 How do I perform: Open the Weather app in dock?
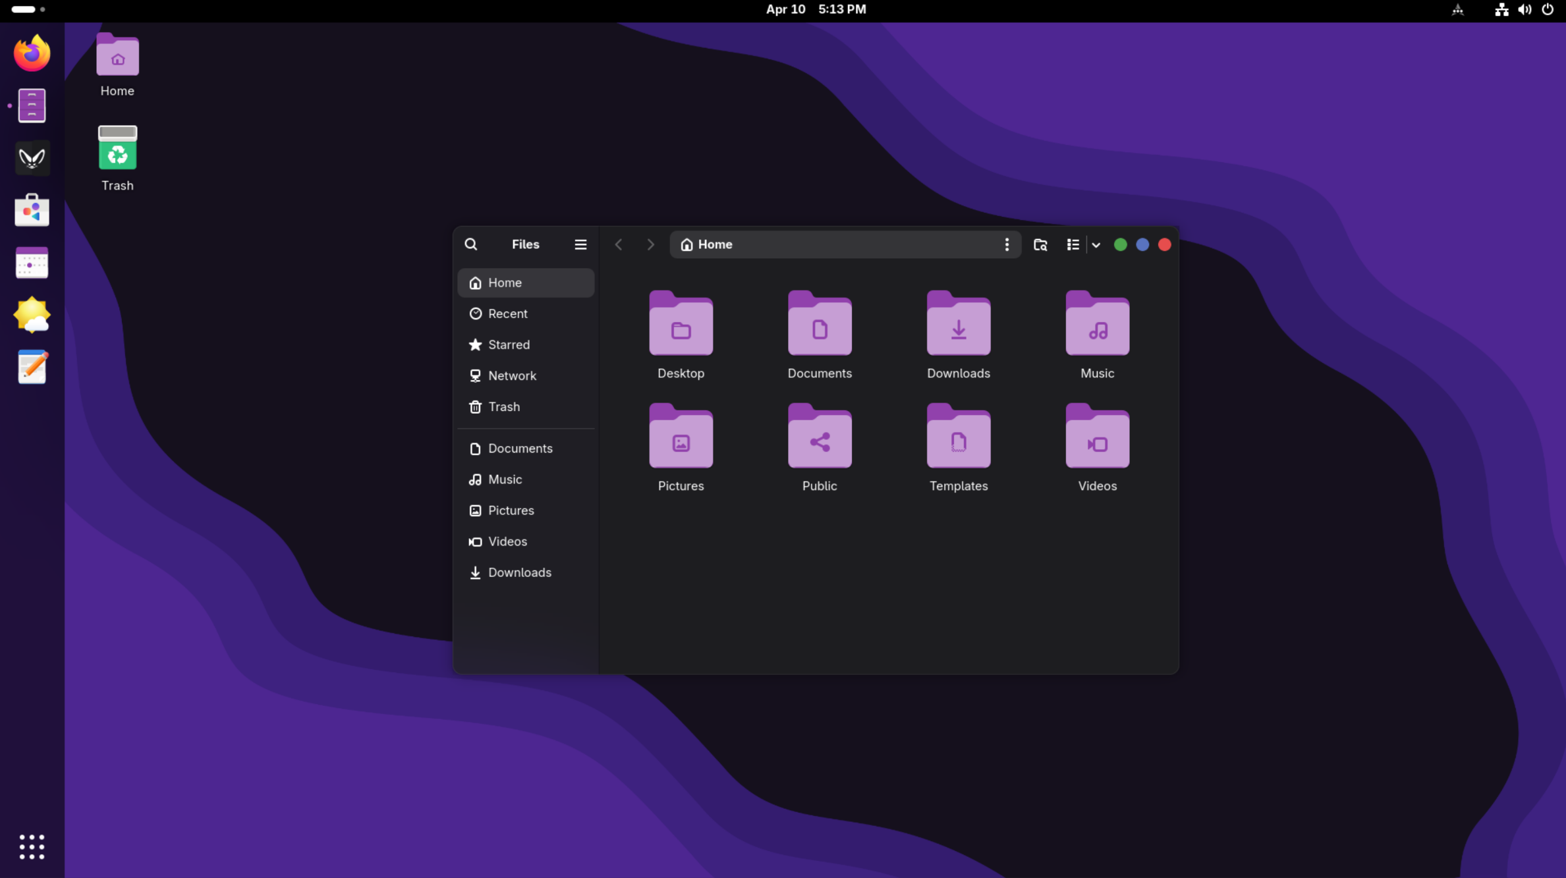pos(32,315)
